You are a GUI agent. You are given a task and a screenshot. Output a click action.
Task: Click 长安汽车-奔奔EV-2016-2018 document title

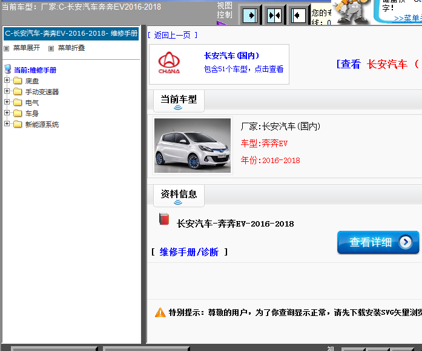pyautogui.click(x=236, y=224)
